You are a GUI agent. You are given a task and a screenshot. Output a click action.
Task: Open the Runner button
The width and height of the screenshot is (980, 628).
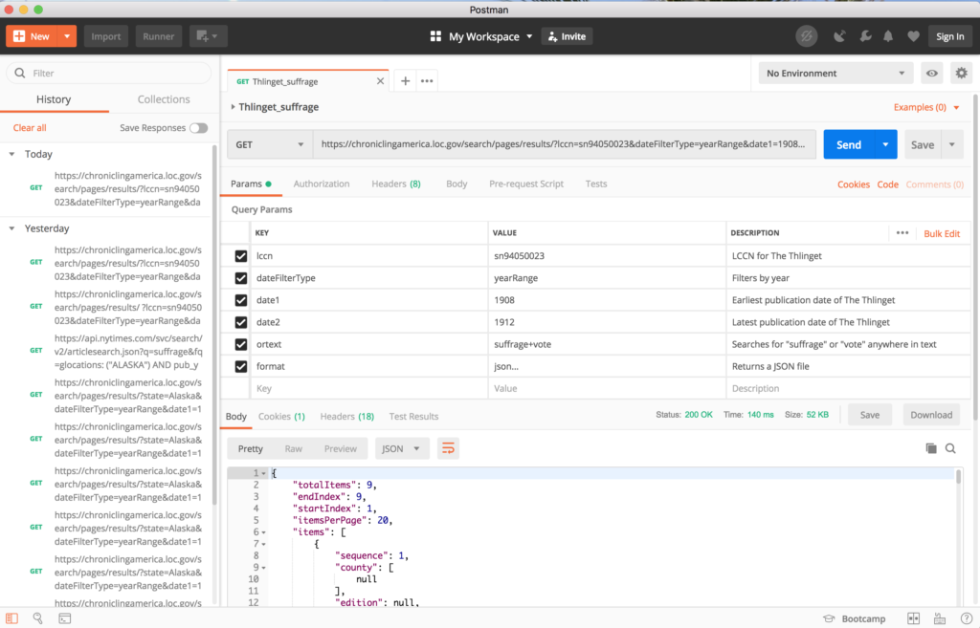[158, 36]
